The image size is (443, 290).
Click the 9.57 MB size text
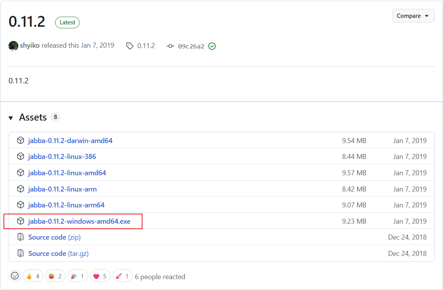pos(354,173)
